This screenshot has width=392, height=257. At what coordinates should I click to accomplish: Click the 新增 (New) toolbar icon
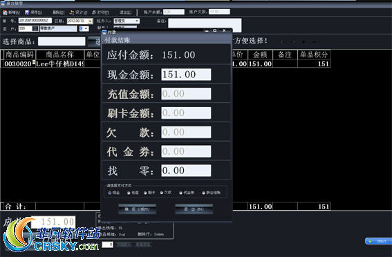click(x=5, y=12)
